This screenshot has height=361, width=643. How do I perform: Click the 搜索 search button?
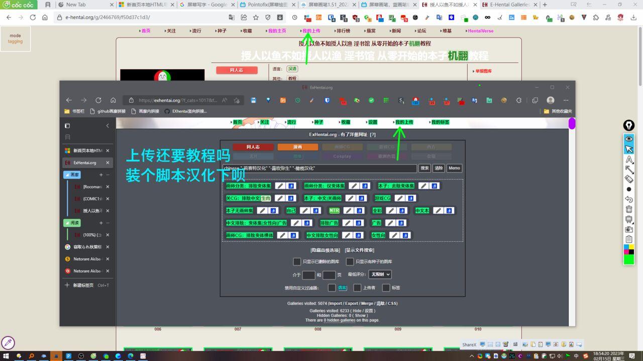click(x=424, y=168)
